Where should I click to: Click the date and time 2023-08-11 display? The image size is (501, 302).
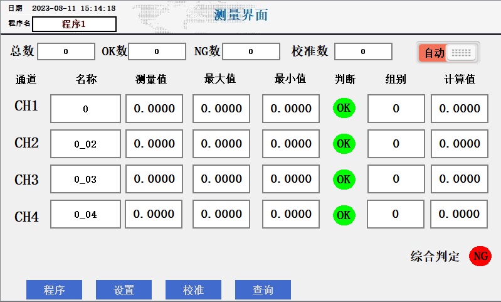pyautogui.click(x=74, y=8)
